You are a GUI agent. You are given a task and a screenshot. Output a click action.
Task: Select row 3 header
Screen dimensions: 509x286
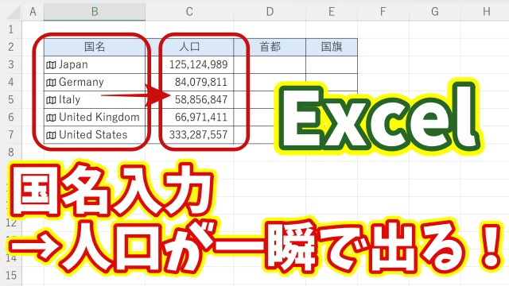tap(11, 64)
